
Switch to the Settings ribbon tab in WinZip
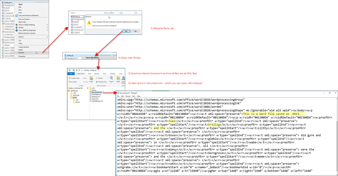click(x=113, y=74)
